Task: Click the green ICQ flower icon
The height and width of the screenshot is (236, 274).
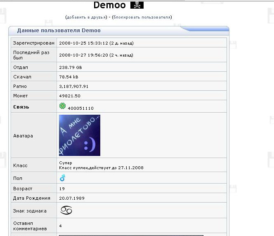Action: (62, 106)
